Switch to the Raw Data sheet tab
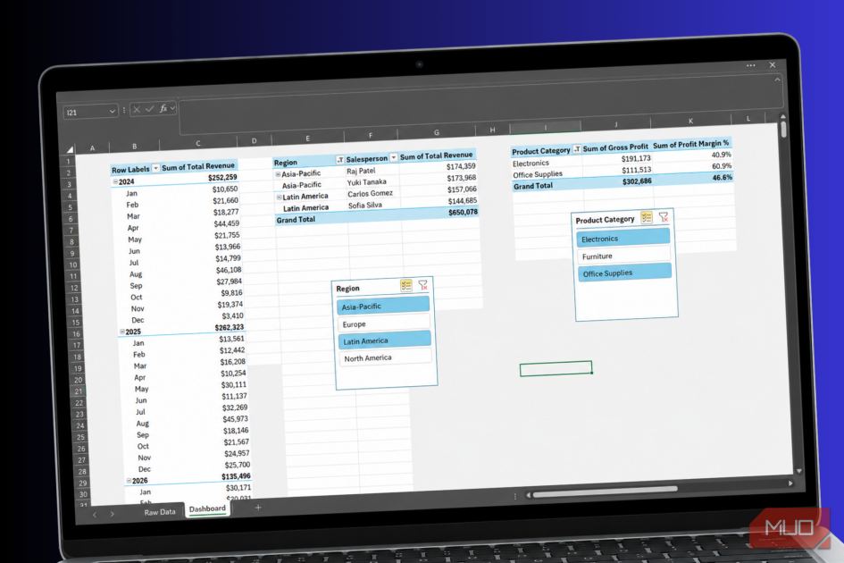 160,512
